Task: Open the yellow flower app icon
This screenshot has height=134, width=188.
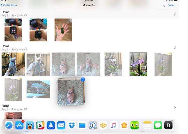Action: 103,125
